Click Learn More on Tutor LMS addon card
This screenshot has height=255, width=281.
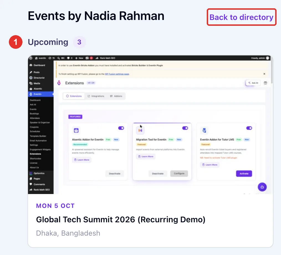(x=210, y=165)
